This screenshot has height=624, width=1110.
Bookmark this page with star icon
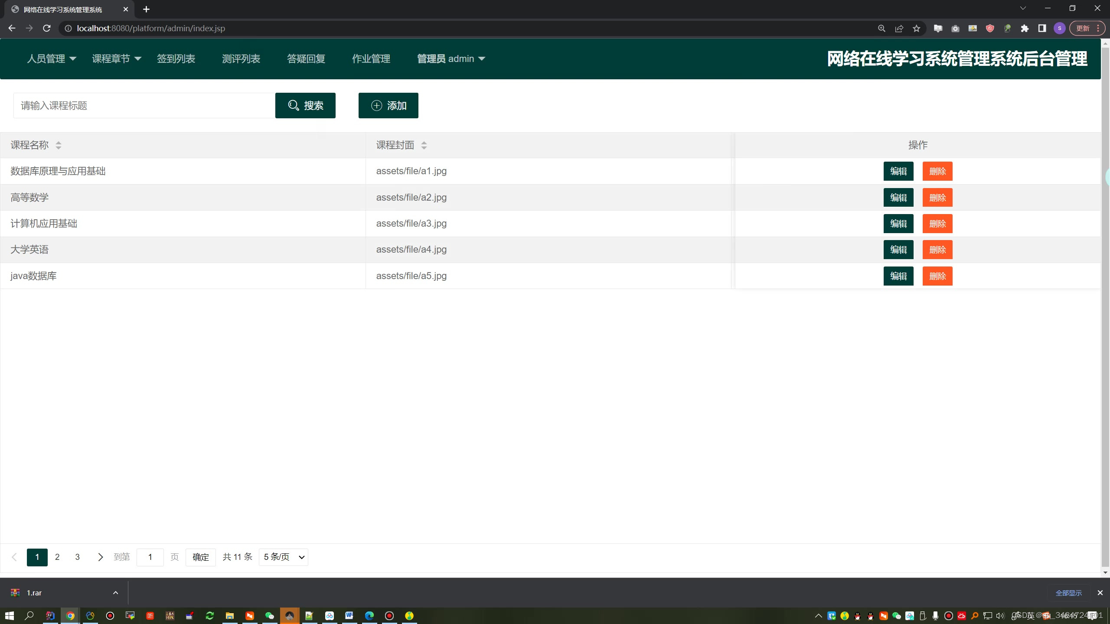[916, 28]
